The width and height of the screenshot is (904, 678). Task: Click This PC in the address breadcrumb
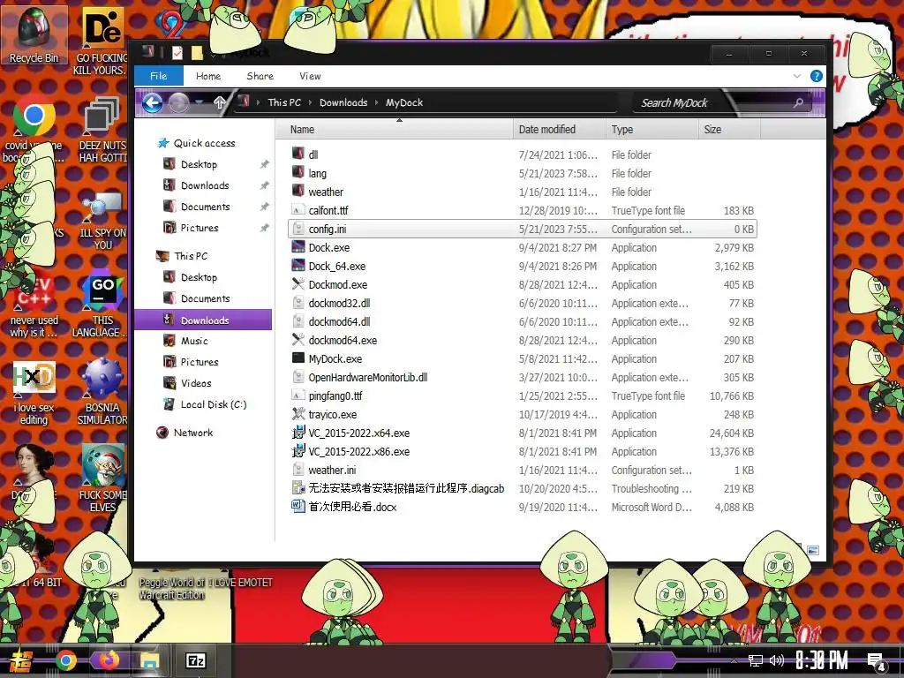tap(284, 102)
